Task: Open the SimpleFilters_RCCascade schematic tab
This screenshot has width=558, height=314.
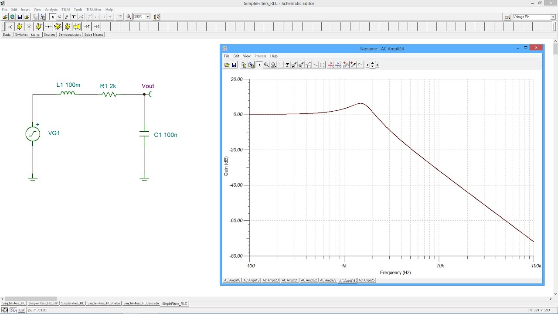Action: [141, 303]
